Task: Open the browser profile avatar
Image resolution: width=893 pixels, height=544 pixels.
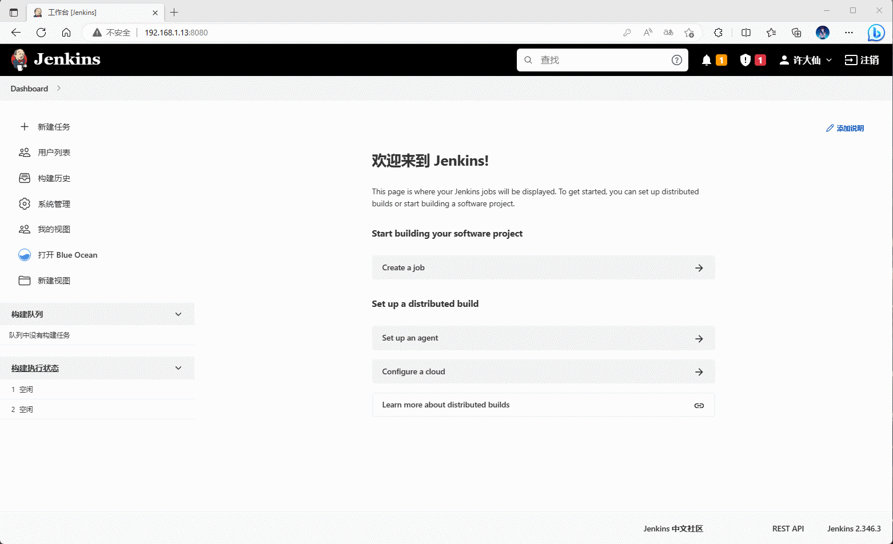Action: (823, 33)
